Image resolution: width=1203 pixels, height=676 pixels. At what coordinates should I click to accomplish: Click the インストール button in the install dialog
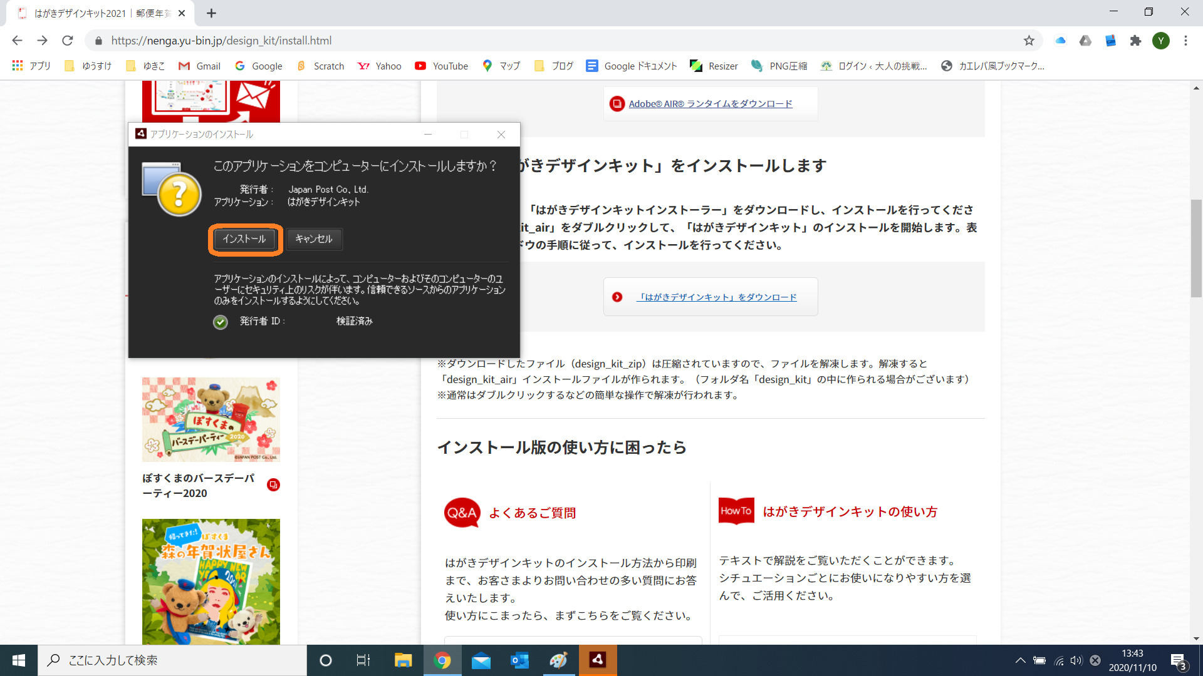pyautogui.click(x=244, y=239)
